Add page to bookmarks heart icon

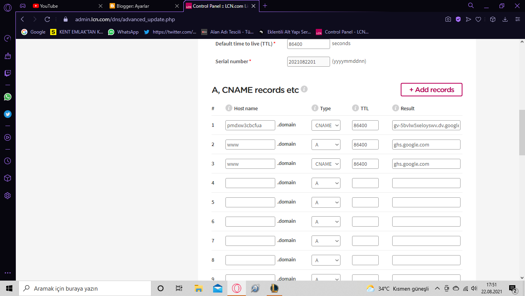[x=478, y=19]
